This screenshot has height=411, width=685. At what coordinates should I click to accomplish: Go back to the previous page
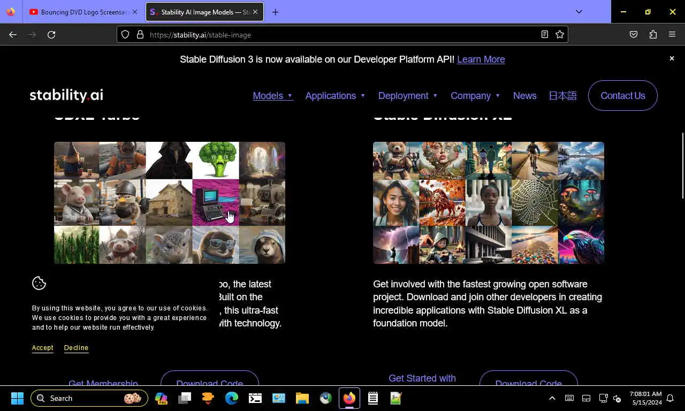13,34
